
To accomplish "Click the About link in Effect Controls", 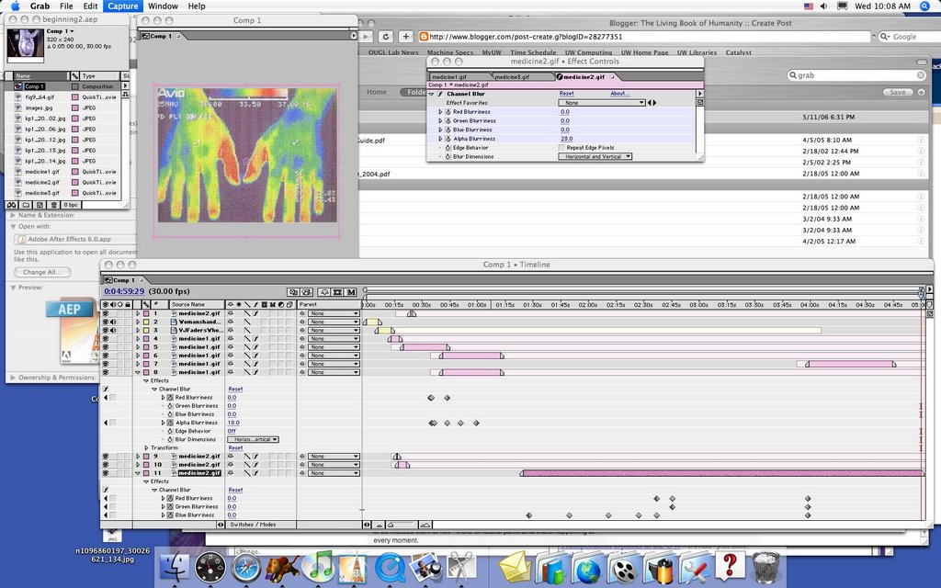I will [619, 95].
